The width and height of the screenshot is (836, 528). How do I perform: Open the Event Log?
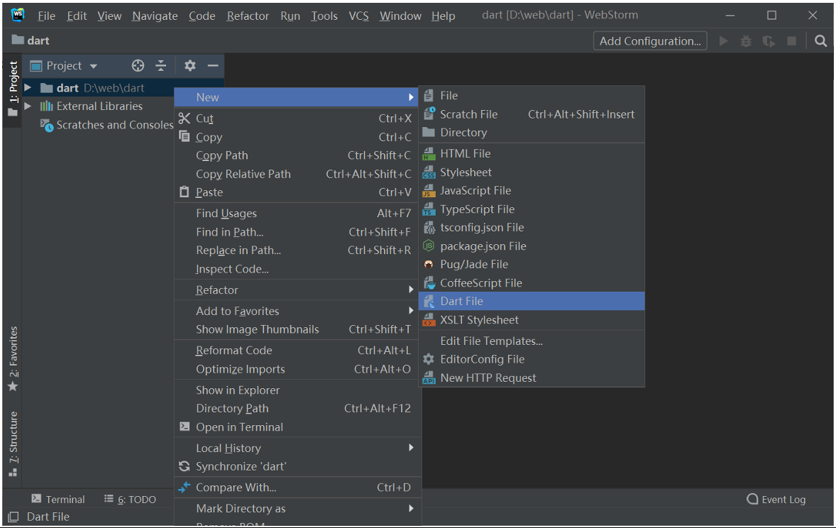tap(776, 499)
